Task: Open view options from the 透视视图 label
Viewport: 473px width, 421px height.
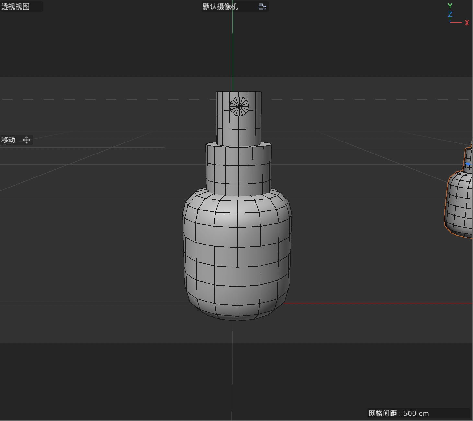Action: click(15, 6)
